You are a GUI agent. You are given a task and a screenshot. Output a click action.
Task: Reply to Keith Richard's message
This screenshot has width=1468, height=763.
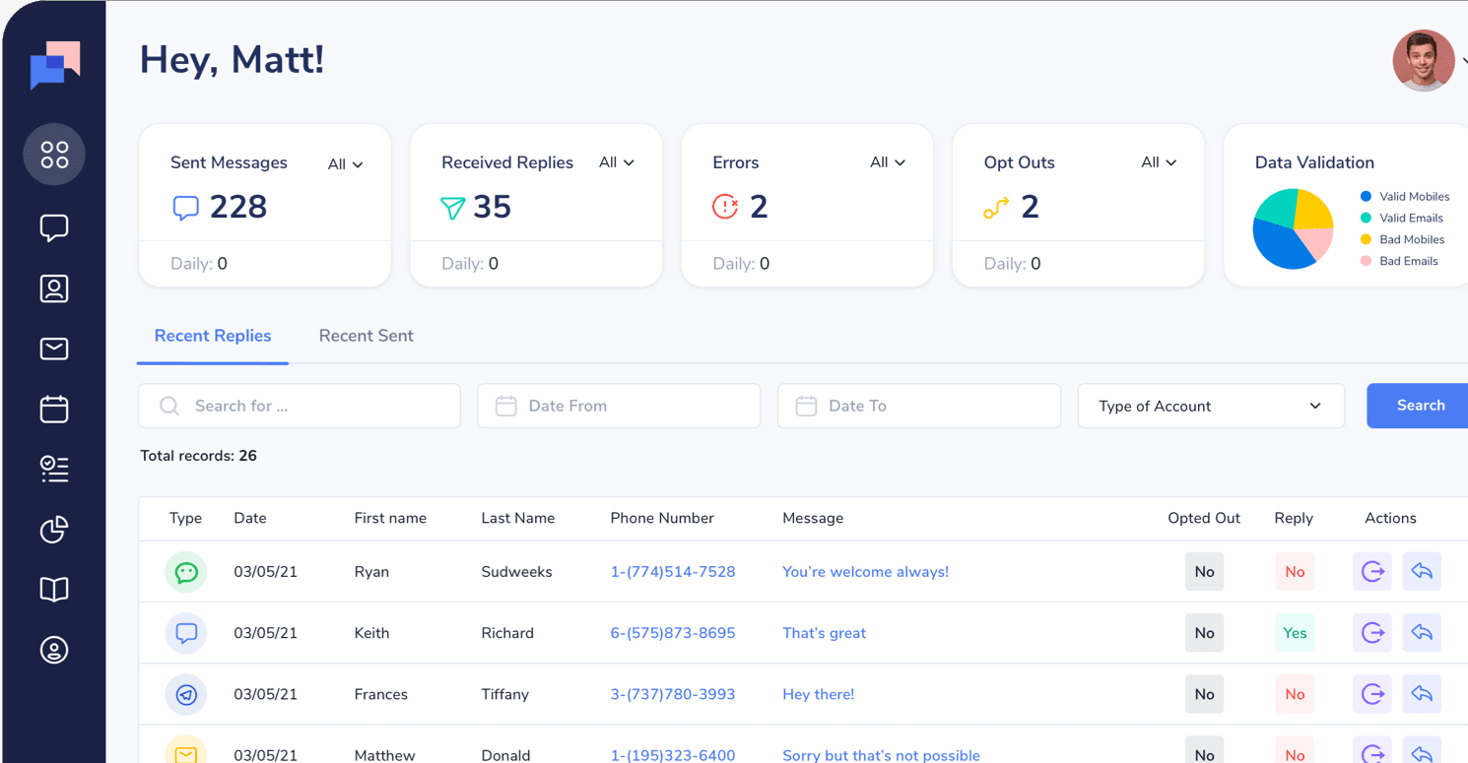tap(1422, 633)
